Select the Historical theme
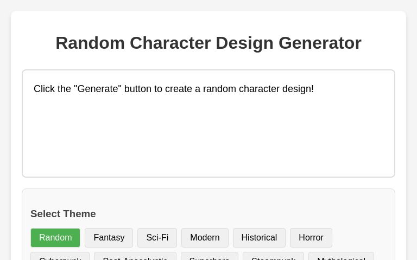The height and width of the screenshot is (260, 417). pyautogui.click(x=259, y=238)
